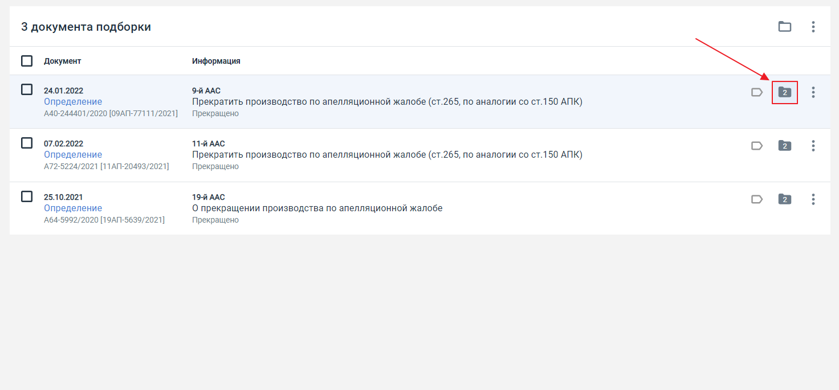The height and width of the screenshot is (390, 839).
Task: Check the box for the 07.02.2022 document
Action: tap(27, 143)
